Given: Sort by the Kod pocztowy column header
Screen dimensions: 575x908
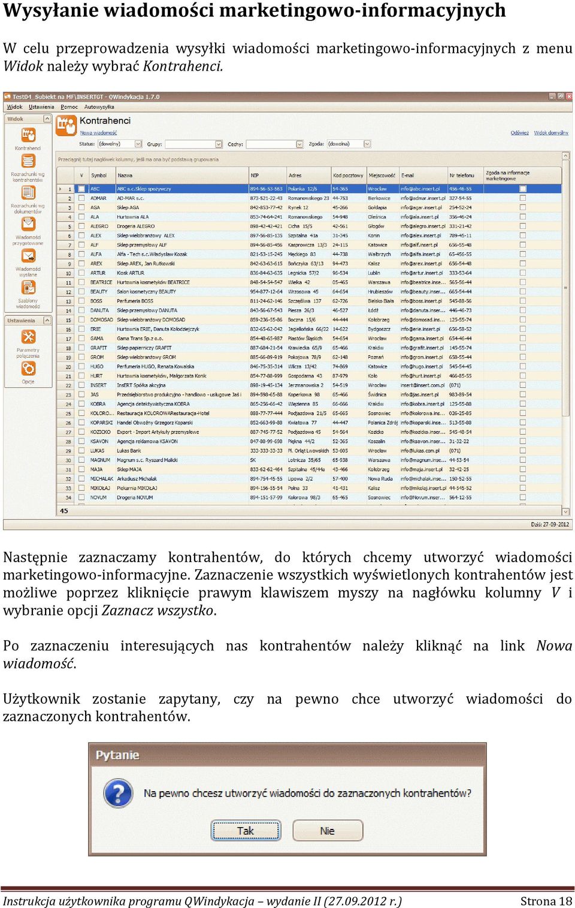Looking at the screenshot, I should (x=349, y=176).
